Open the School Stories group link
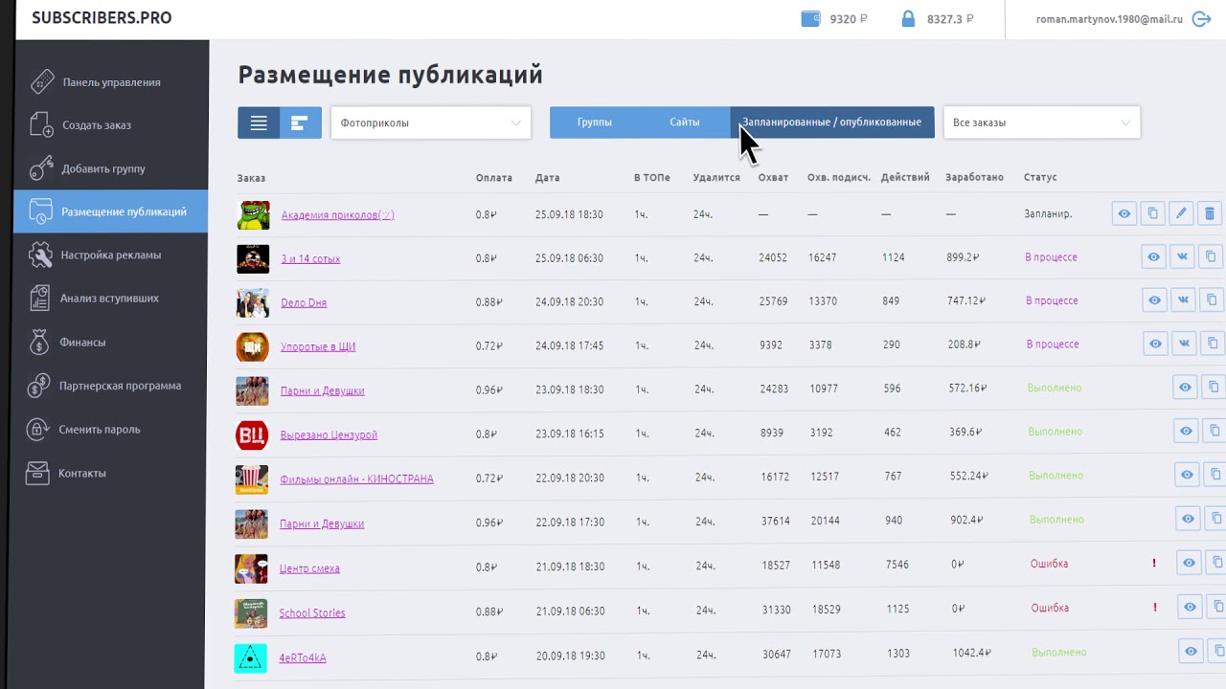 click(x=312, y=612)
